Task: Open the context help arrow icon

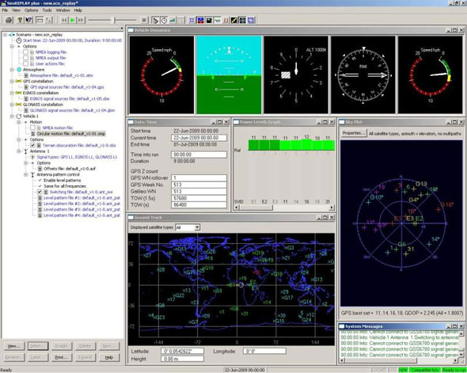Action: coord(28,20)
